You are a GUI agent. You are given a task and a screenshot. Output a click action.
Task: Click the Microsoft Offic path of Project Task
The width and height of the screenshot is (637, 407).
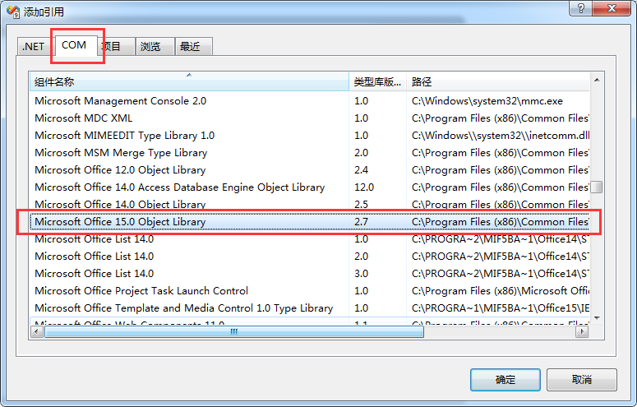point(501,291)
